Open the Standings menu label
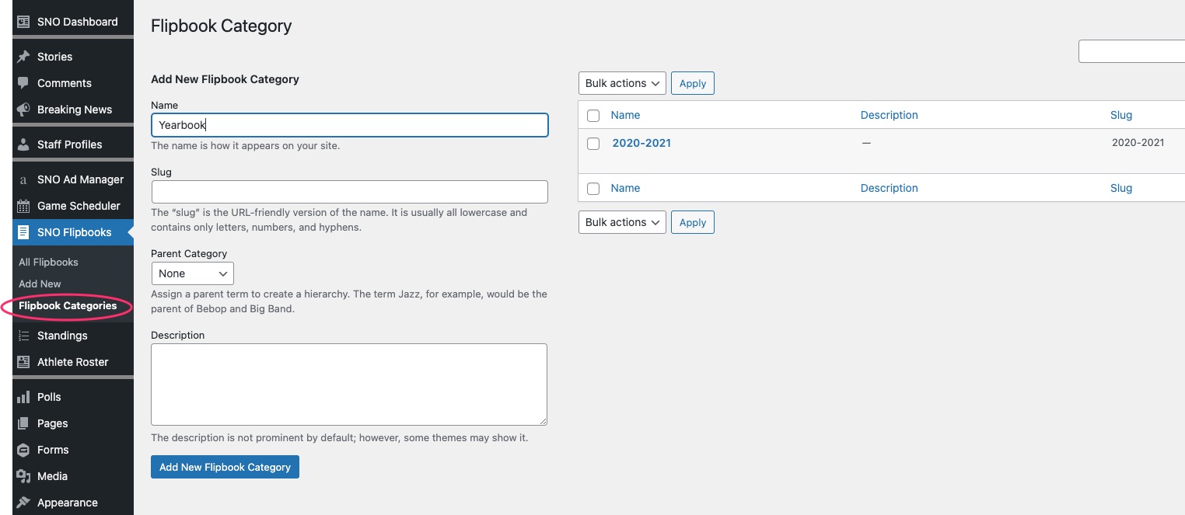 62,336
